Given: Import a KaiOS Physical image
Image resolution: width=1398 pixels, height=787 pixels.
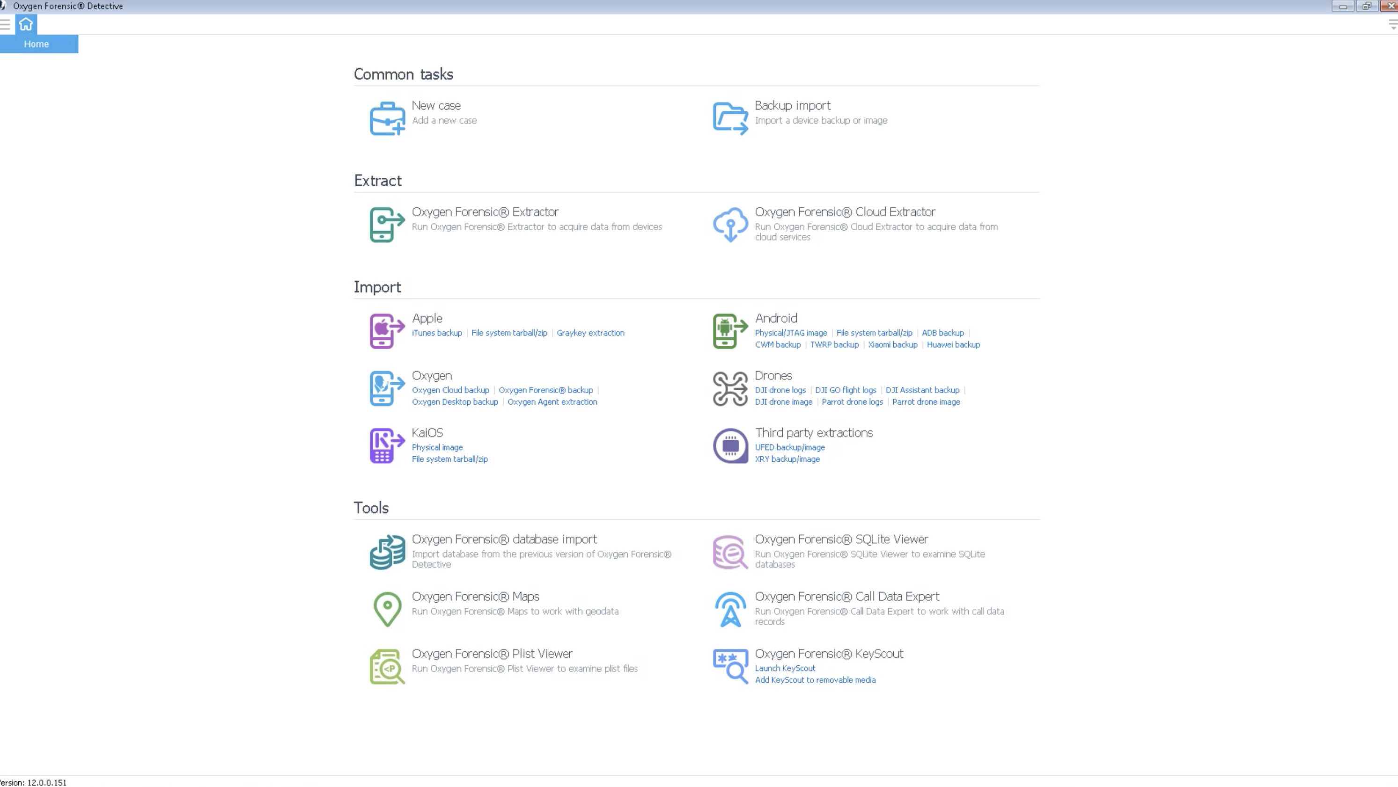Looking at the screenshot, I should coord(437,447).
